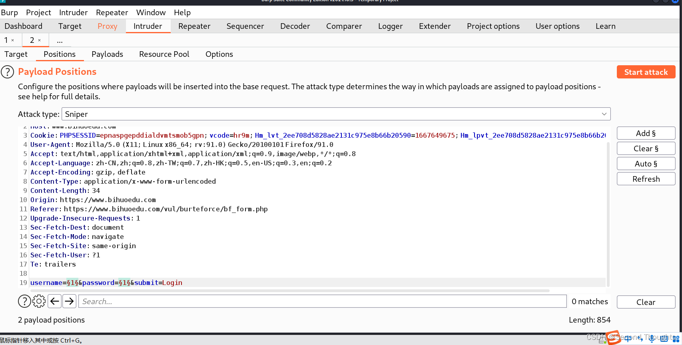Click the Sec-Fetch-Mode: navigate line
This screenshot has width=682, height=345.
(77, 237)
